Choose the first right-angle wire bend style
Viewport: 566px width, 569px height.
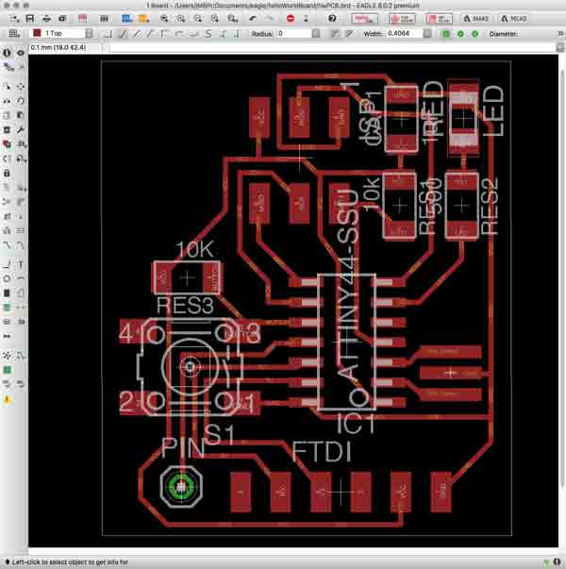pos(108,34)
